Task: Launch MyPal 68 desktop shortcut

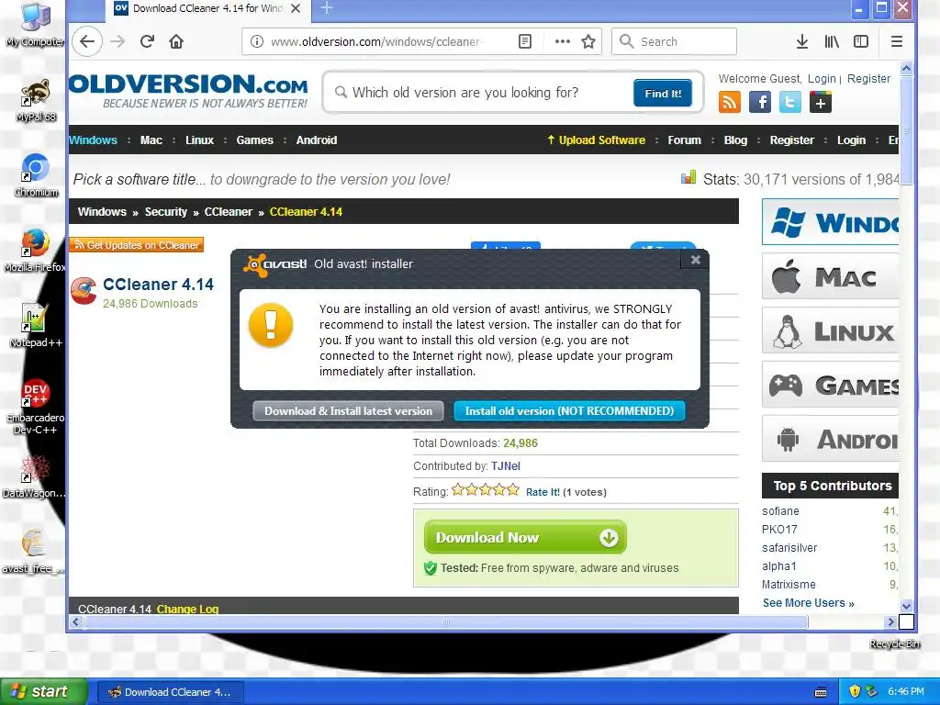Action: pyautogui.click(x=36, y=101)
